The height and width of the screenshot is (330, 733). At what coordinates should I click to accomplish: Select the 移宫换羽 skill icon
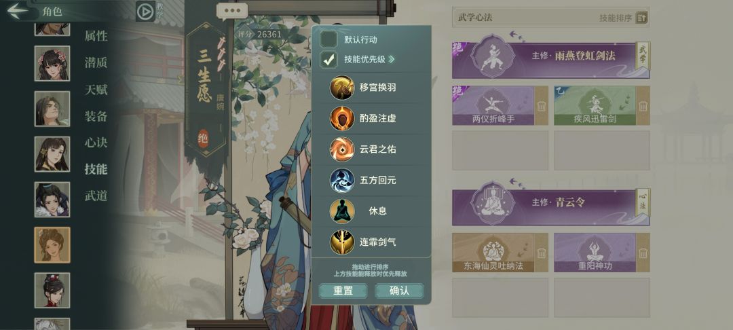click(x=341, y=88)
